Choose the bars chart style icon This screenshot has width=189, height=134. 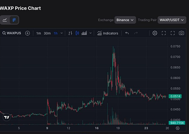pos(70,33)
